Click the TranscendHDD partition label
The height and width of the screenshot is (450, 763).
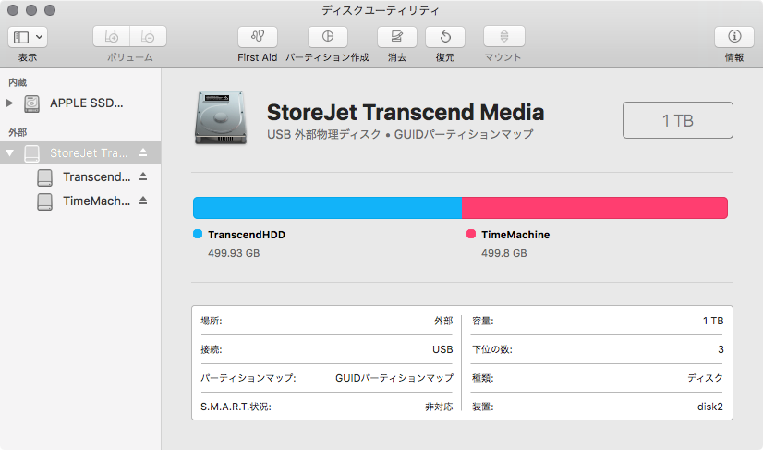pyautogui.click(x=247, y=235)
